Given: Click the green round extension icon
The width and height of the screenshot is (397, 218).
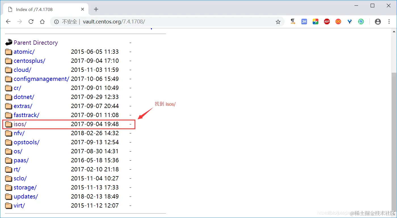Looking at the screenshot, I should coord(361,21).
